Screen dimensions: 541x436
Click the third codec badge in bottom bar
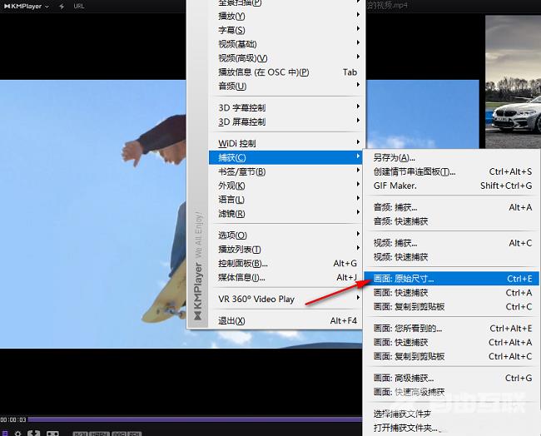click(120, 434)
